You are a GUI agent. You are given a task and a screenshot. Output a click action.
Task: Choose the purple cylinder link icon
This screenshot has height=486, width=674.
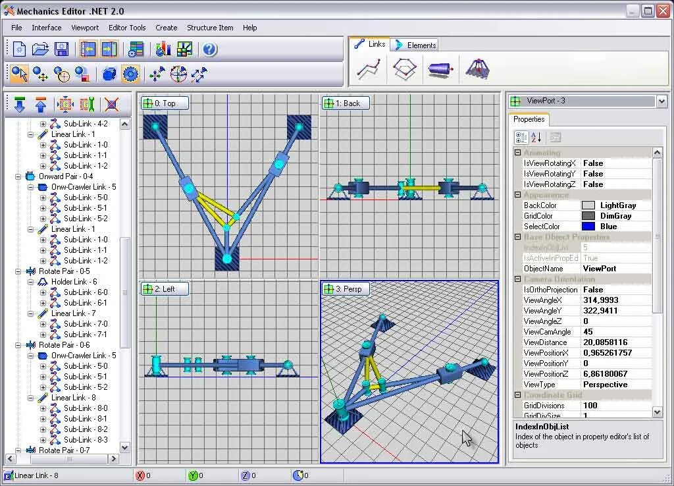[440, 69]
